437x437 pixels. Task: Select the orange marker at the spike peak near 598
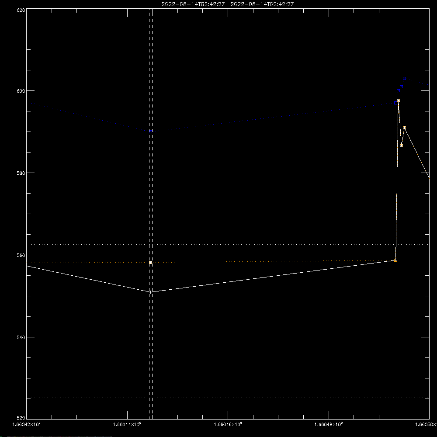coord(398,101)
